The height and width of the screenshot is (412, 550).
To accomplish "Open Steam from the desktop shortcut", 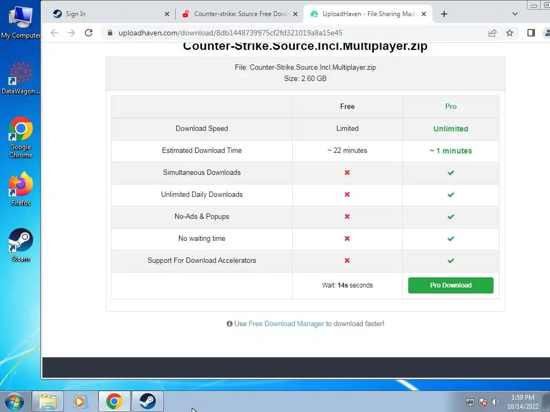I will (20, 245).
